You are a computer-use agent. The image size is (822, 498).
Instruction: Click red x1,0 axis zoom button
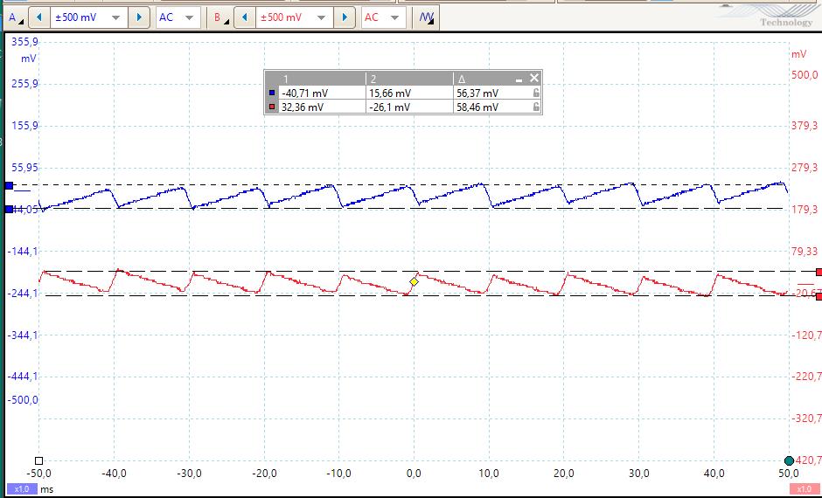pyautogui.click(x=803, y=489)
